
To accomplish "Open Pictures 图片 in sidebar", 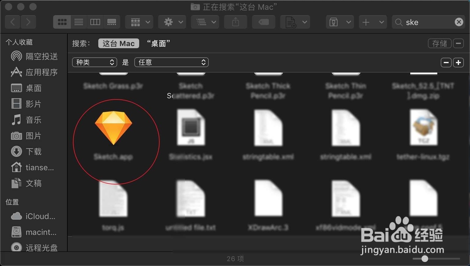I will (26, 135).
